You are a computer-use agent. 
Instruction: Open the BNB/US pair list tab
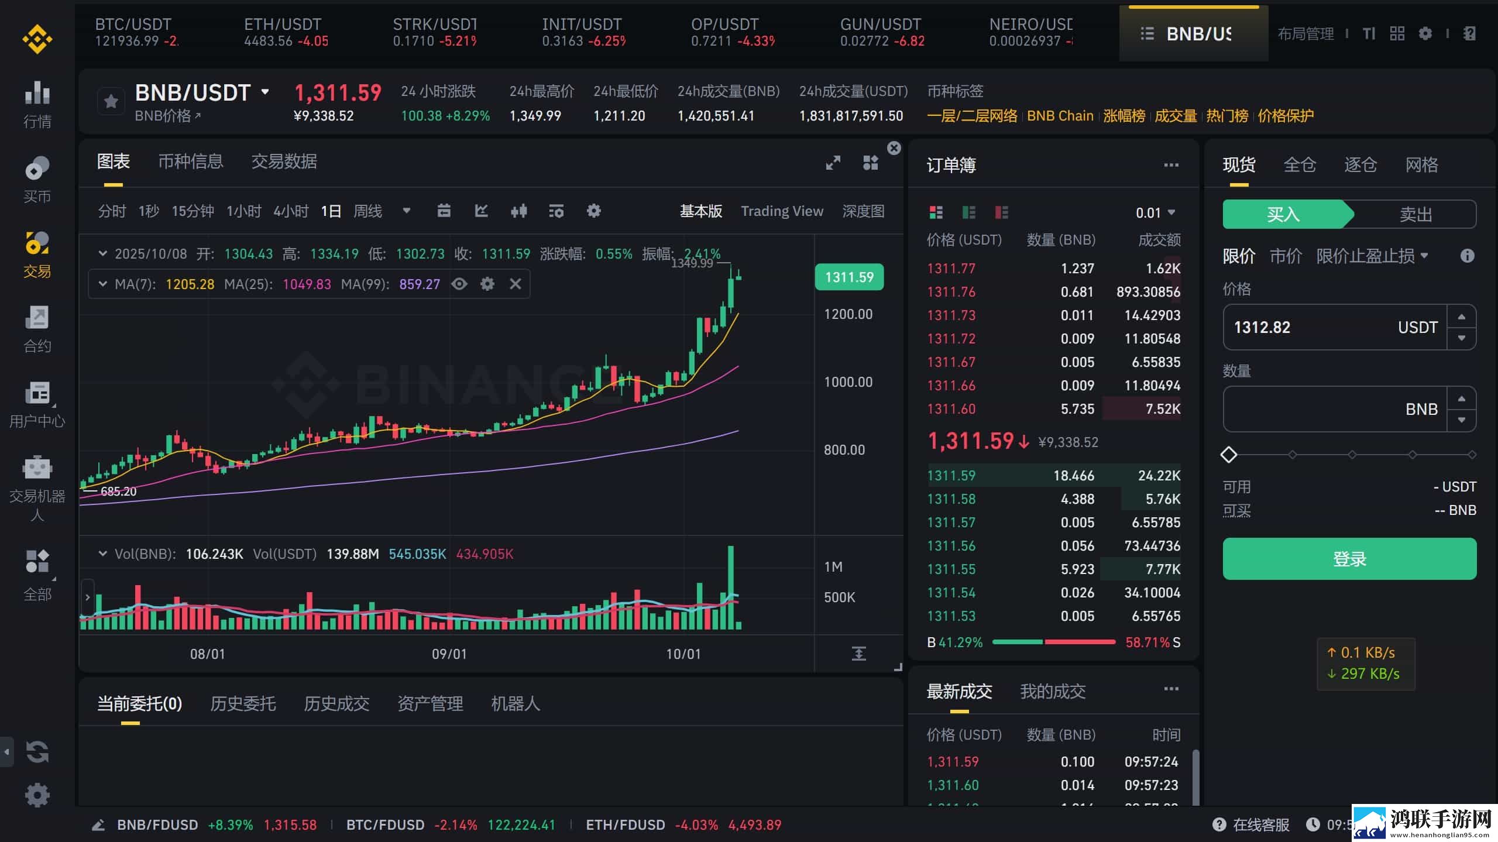(x=1194, y=34)
